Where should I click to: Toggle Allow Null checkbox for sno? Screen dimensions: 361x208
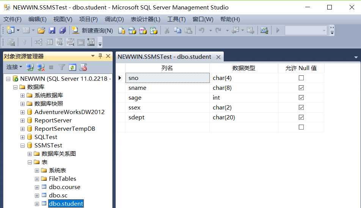(x=301, y=78)
